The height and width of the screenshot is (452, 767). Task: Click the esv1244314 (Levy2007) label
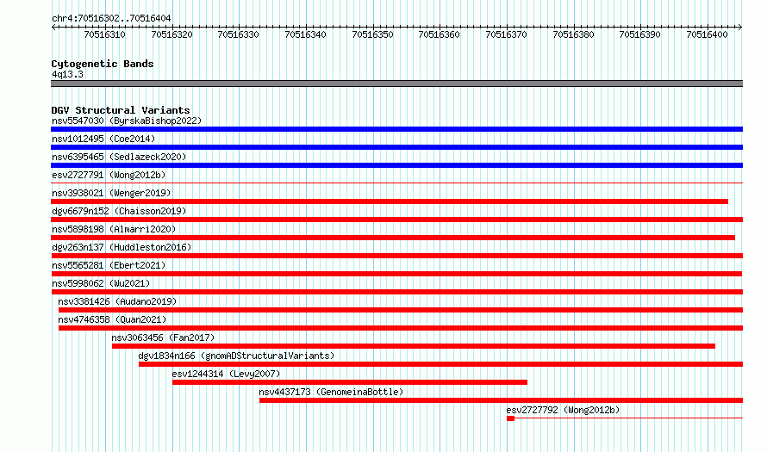point(226,374)
